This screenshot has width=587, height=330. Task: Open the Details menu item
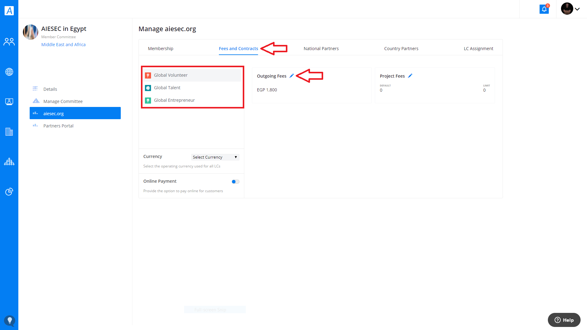tap(75, 89)
